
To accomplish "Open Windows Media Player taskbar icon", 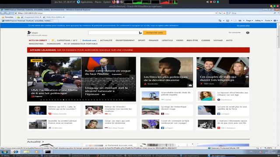I will pyautogui.click(x=37, y=152).
